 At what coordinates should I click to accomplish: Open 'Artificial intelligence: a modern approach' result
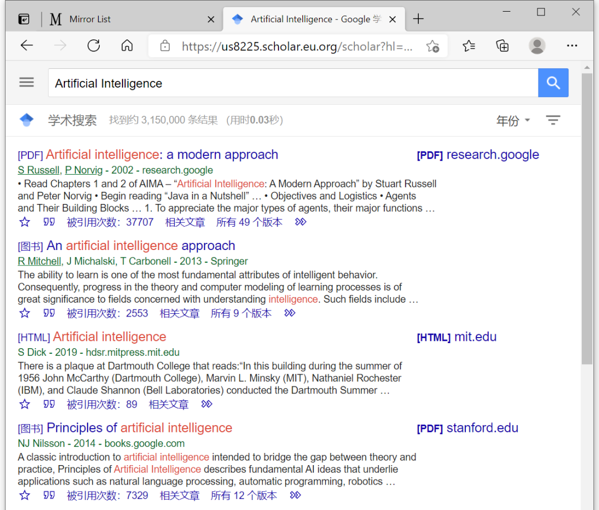tap(162, 155)
